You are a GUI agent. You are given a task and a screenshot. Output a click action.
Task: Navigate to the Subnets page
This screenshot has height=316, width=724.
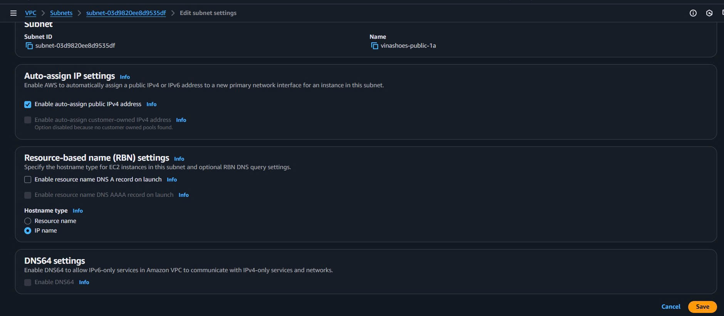click(61, 13)
